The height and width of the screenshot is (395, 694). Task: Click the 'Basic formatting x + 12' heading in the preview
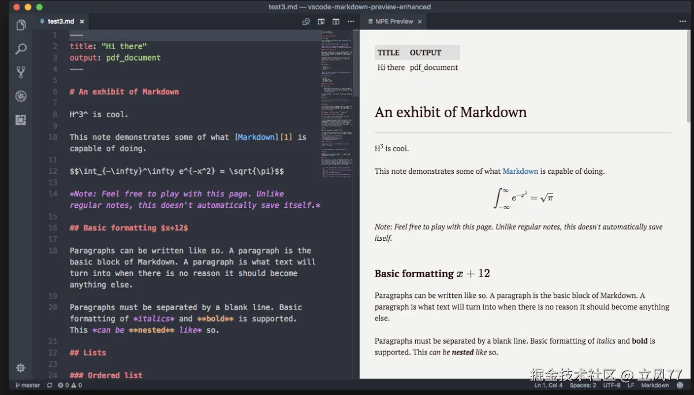[x=432, y=274]
